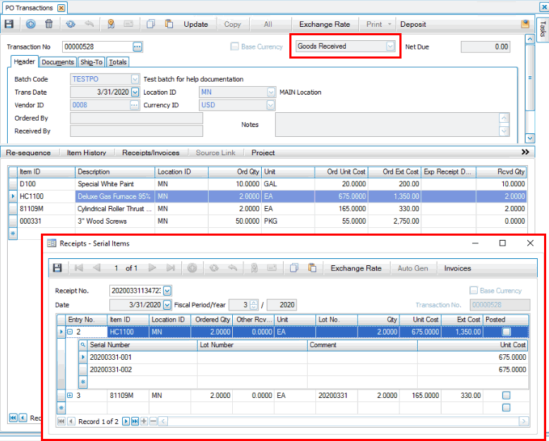Collapse receipt entry 2 serial details
Viewport: 549px width, 441px height.
pos(70,332)
